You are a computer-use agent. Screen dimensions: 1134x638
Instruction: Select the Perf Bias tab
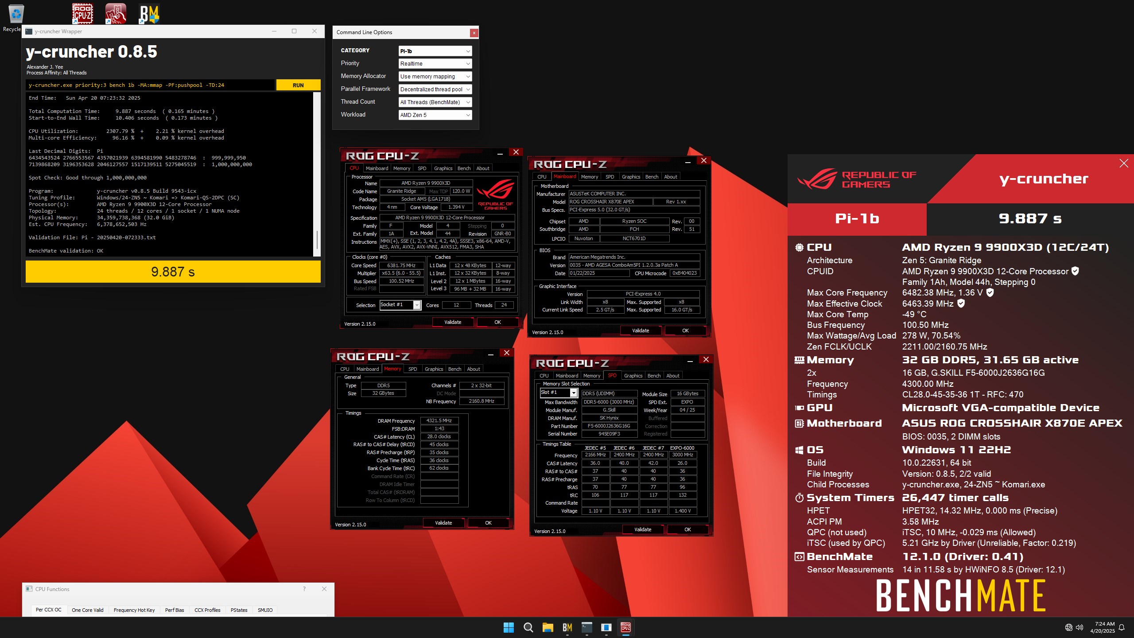click(175, 610)
